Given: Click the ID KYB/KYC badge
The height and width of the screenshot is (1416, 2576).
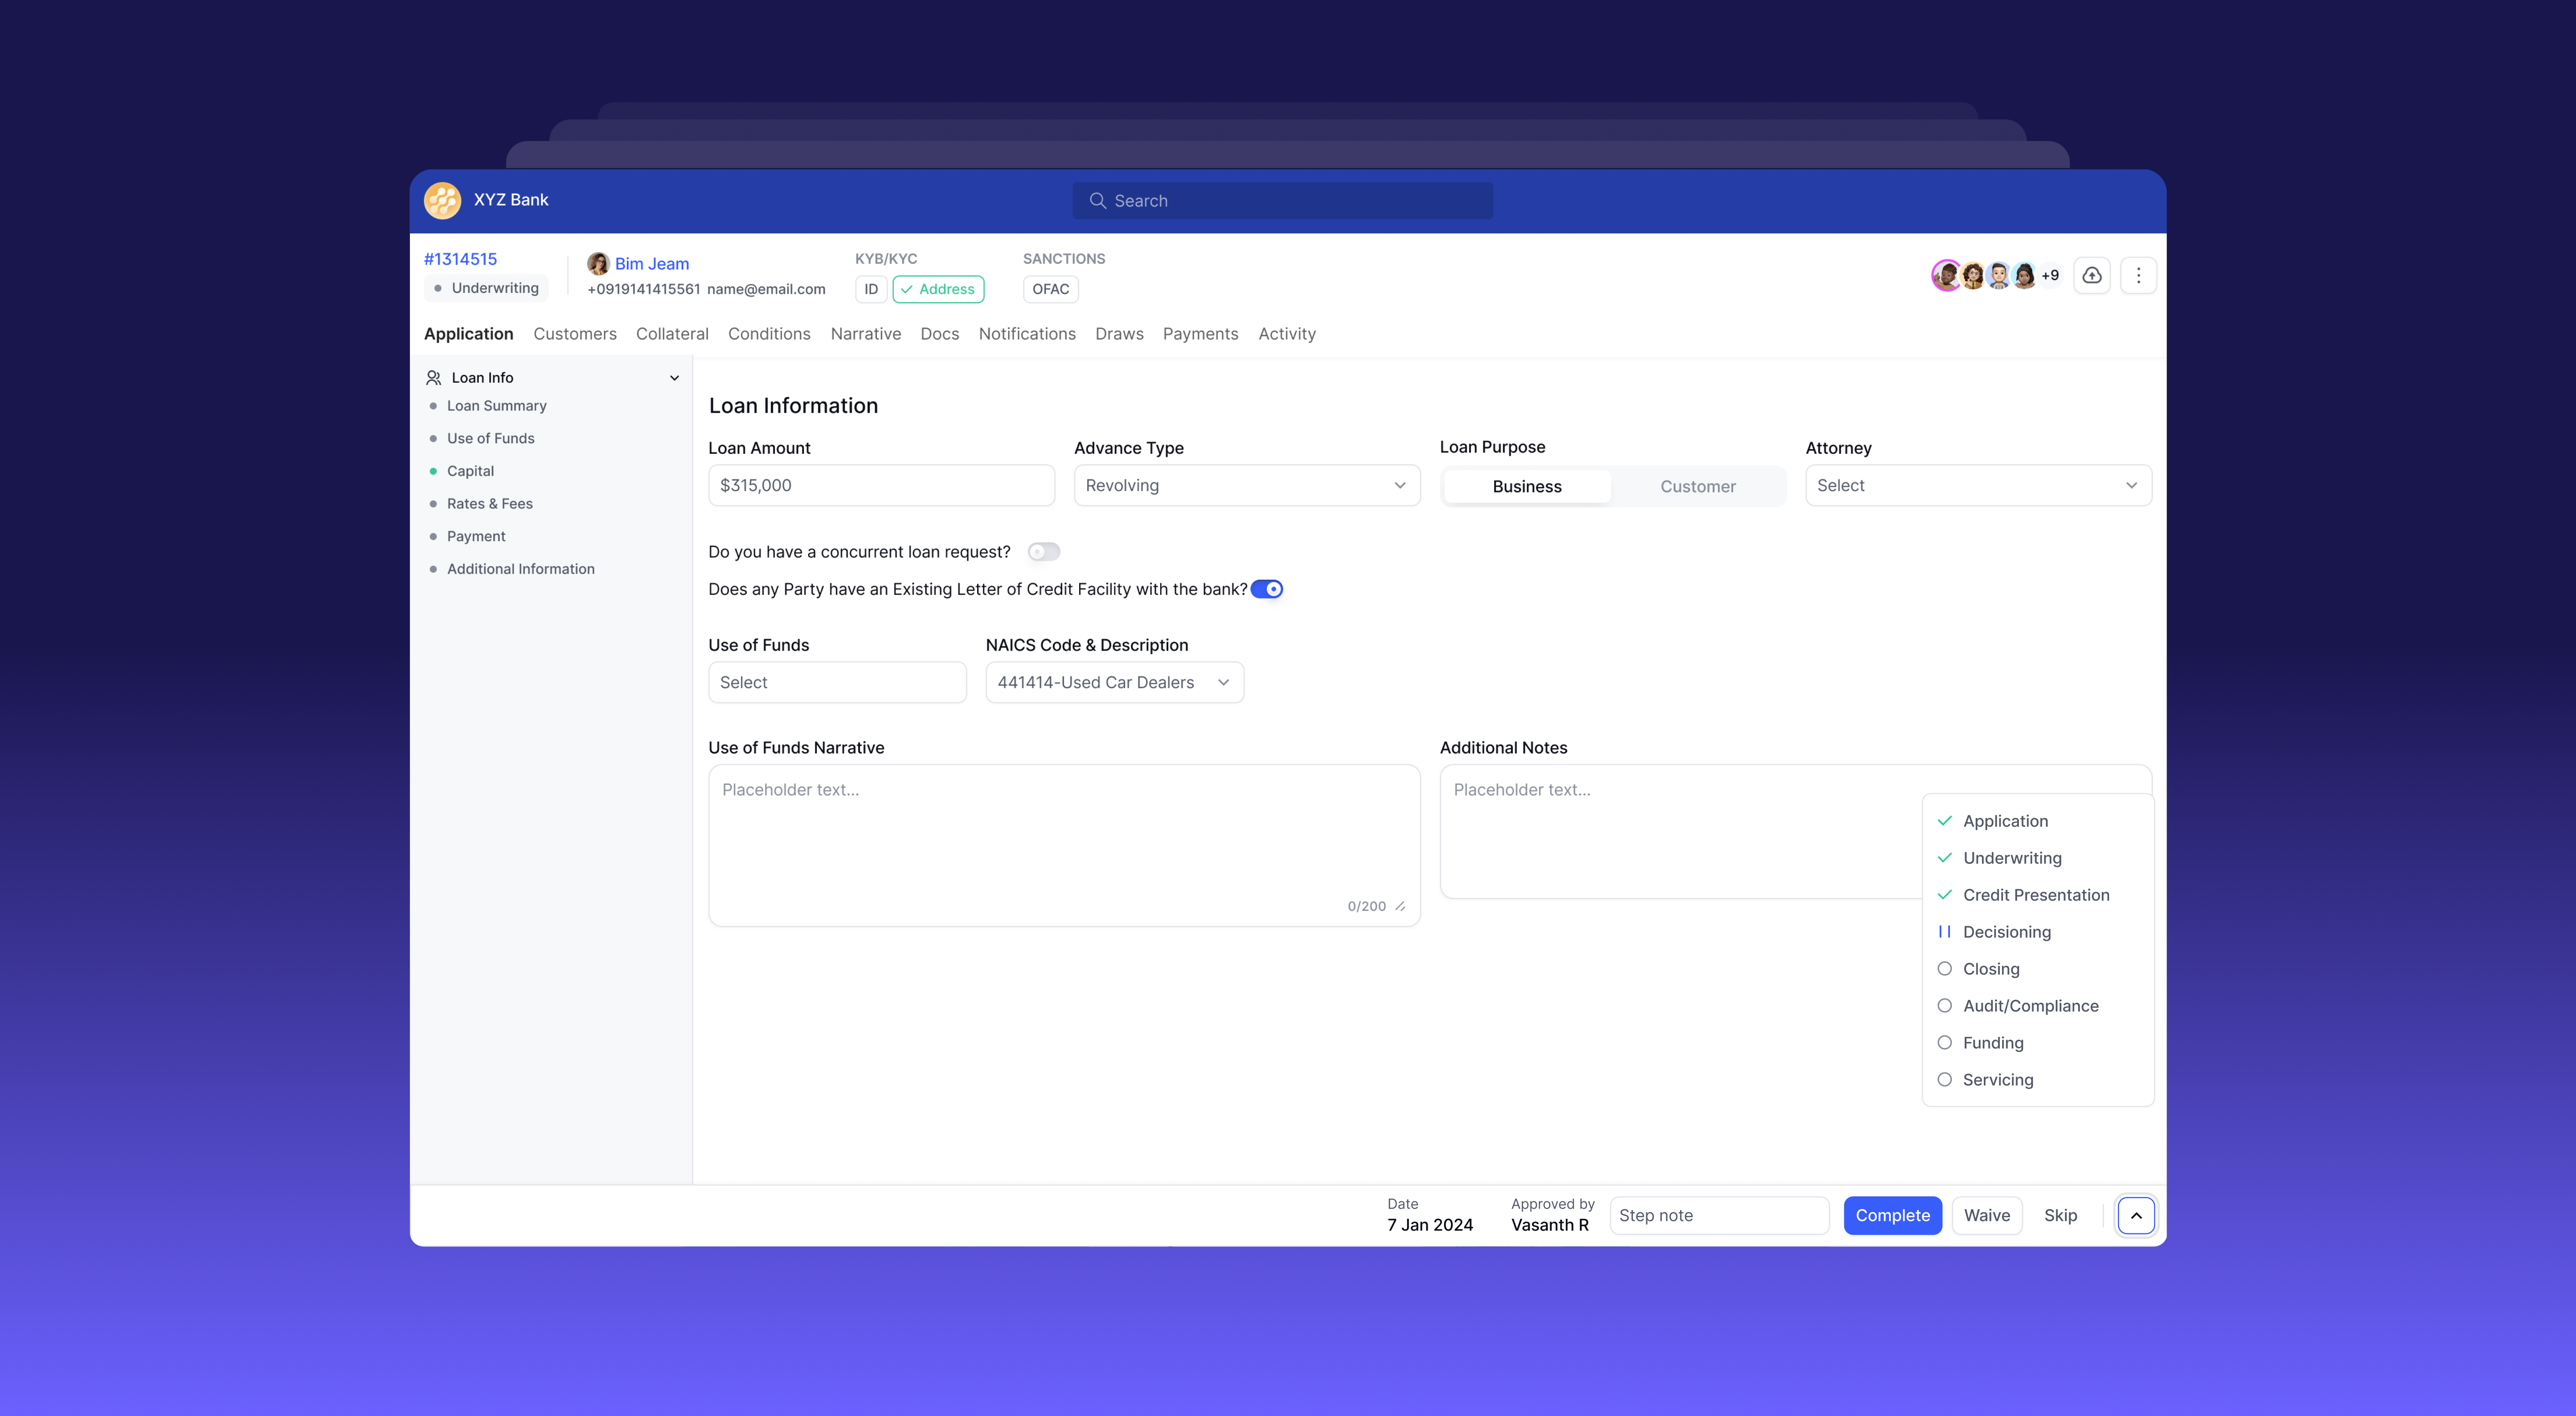Looking at the screenshot, I should click(871, 289).
